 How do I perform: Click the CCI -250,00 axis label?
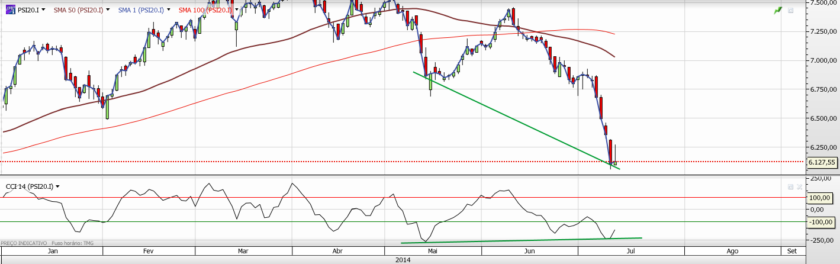click(822, 240)
